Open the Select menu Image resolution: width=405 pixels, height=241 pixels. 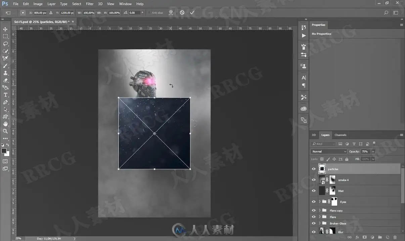click(77, 4)
